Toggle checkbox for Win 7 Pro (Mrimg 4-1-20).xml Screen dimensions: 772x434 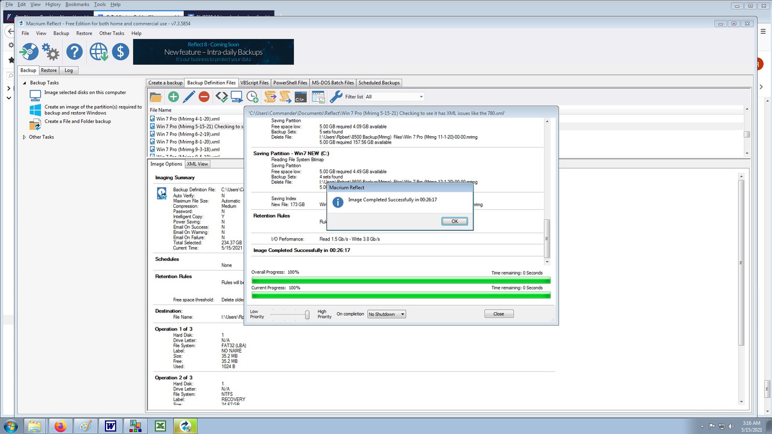point(151,119)
